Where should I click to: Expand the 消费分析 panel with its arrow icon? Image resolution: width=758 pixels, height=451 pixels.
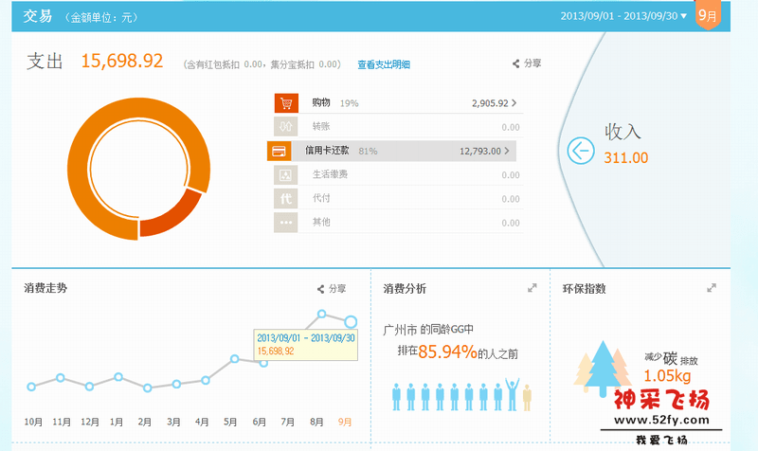click(x=532, y=287)
